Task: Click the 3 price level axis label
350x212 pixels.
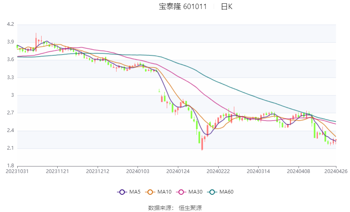Action: 12,95
